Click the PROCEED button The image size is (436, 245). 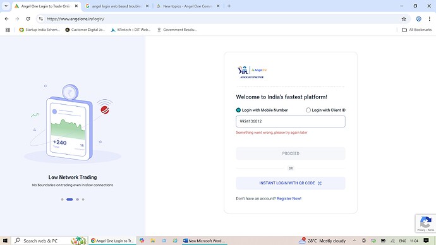pos(291,153)
